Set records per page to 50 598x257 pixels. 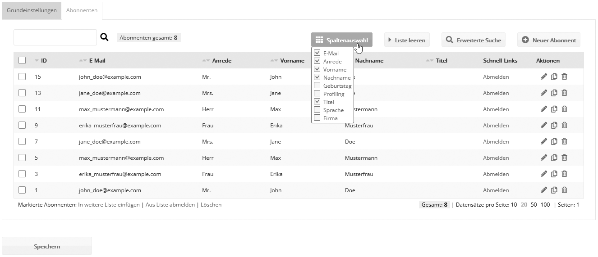pyautogui.click(x=534, y=205)
